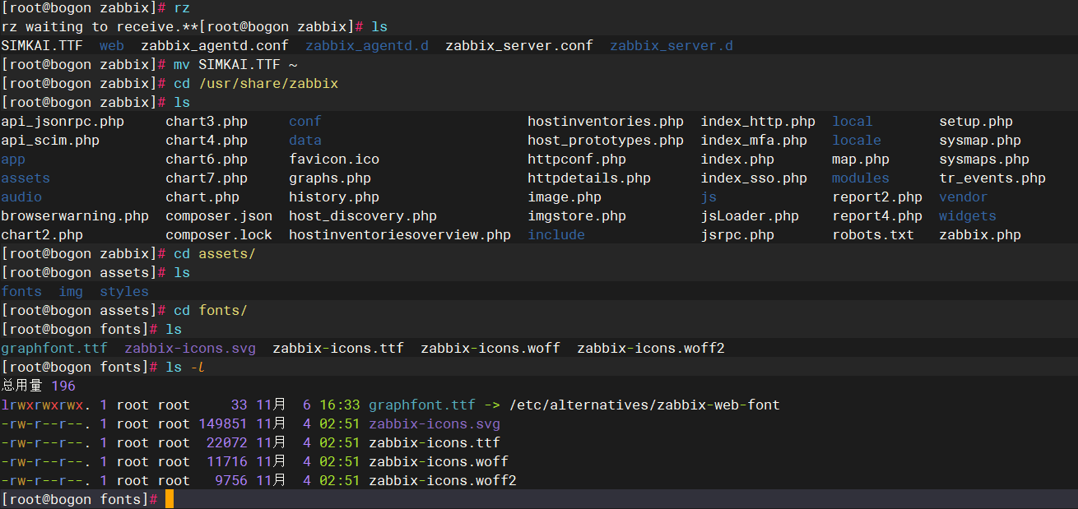Screen dimensions: 1078x509
Task: Click imgstore.php file name
Action: (x=577, y=215)
